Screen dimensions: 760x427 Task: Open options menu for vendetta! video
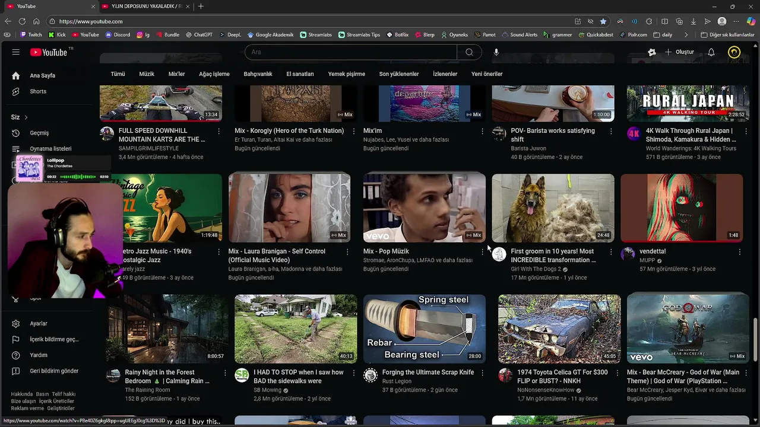coord(740,251)
